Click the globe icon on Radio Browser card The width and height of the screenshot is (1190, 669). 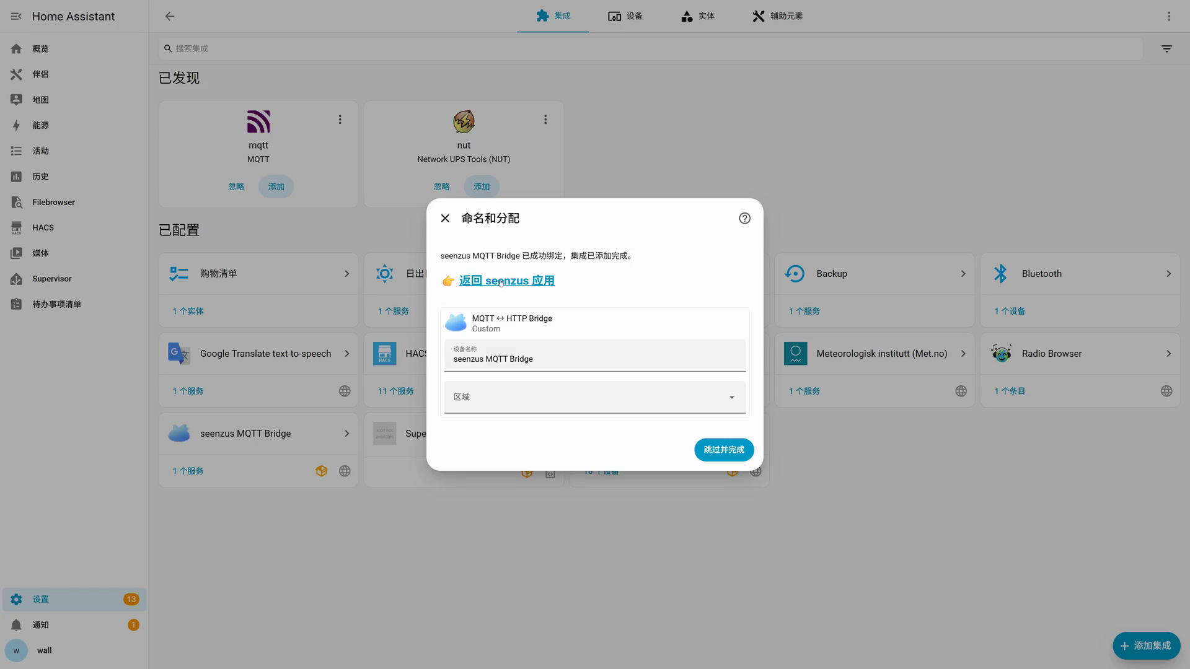click(x=1166, y=391)
